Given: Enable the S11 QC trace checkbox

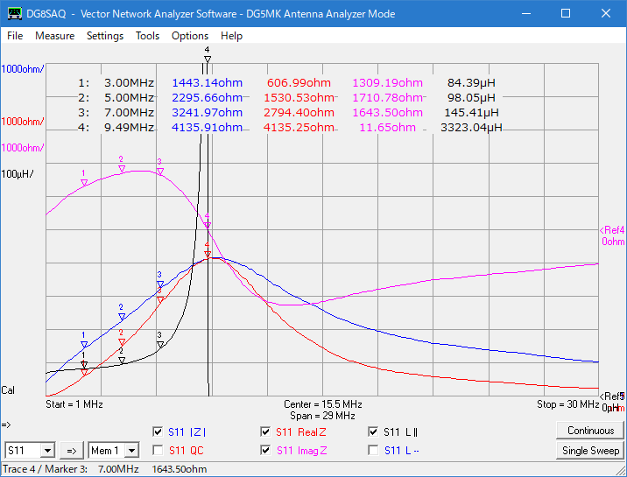Looking at the screenshot, I should [x=158, y=451].
